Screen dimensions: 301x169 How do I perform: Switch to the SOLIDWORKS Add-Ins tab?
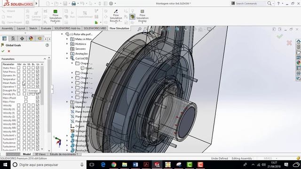(x=67, y=28)
